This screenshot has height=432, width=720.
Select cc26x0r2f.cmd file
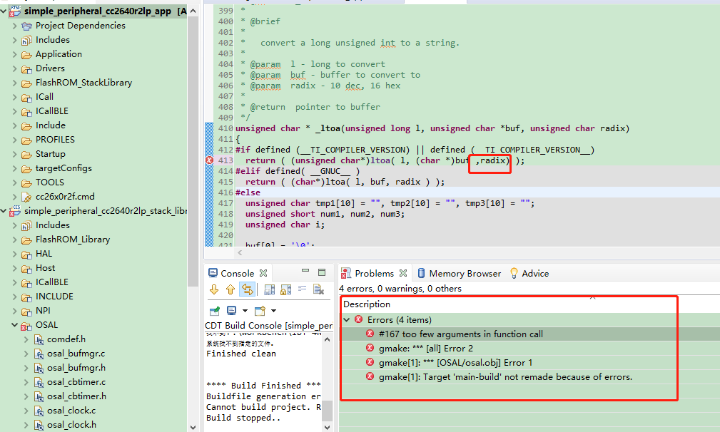65,196
